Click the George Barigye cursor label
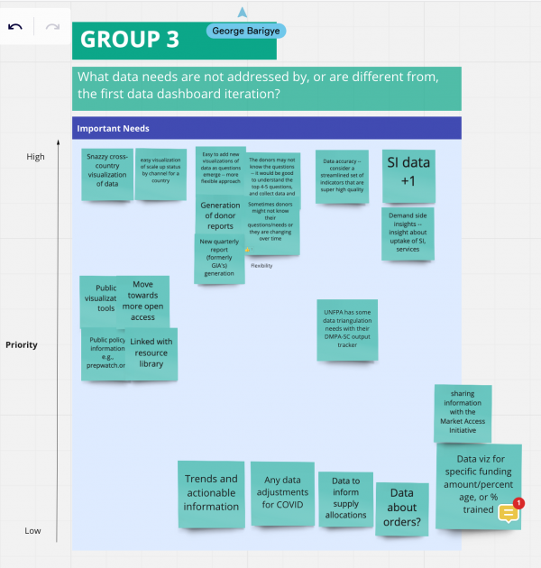This screenshot has width=541, height=568. tap(246, 31)
